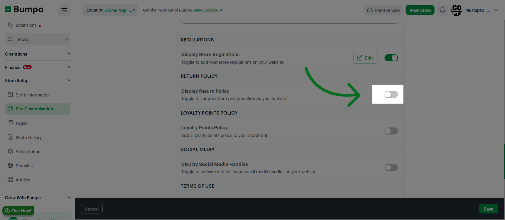Click the page vertical scrollbar thumb
This screenshot has height=220, width=505.
(504, 161)
